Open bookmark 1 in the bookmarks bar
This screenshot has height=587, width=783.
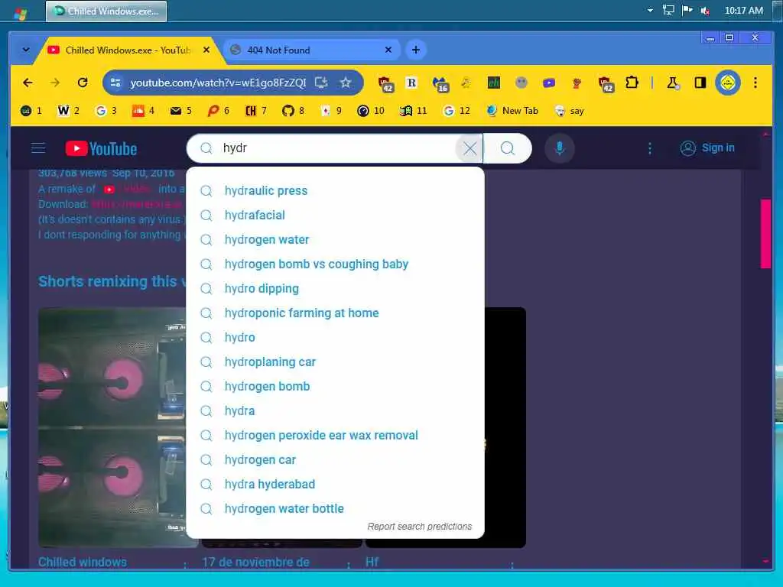pyautogui.click(x=31, y=111)
